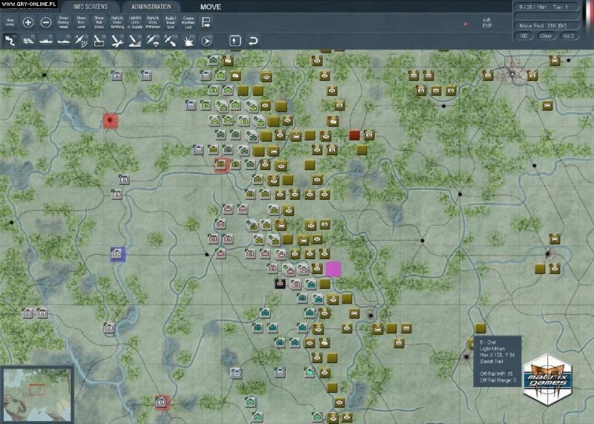The image size is (594, 424).
Task: Select the F1 Move mode icon
Action: click(10, 41)
